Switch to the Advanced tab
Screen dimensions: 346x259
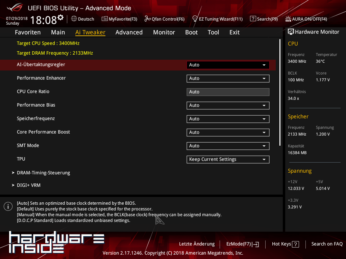point(129,32)
